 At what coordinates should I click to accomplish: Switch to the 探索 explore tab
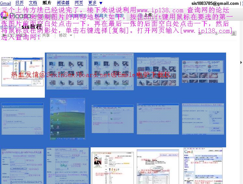click(x=119, y=16)
